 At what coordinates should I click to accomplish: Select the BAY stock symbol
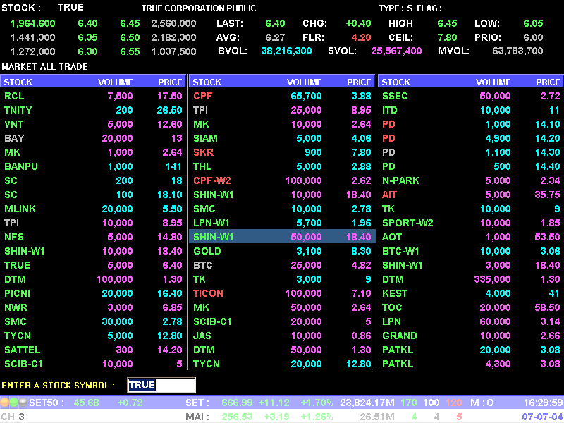(x=14, y=138)
